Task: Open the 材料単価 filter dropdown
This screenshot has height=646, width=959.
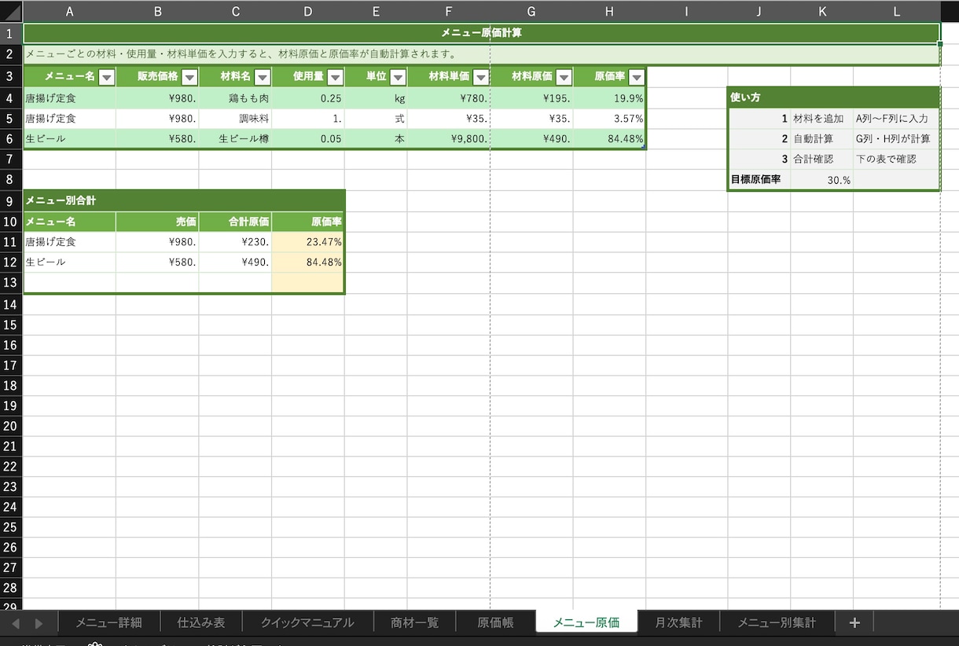Action: click(x=480, y=77)
